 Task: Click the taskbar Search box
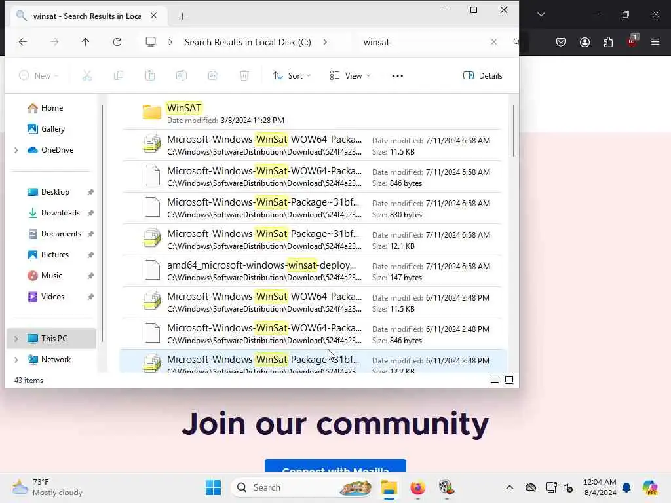(x=301, y=487)
